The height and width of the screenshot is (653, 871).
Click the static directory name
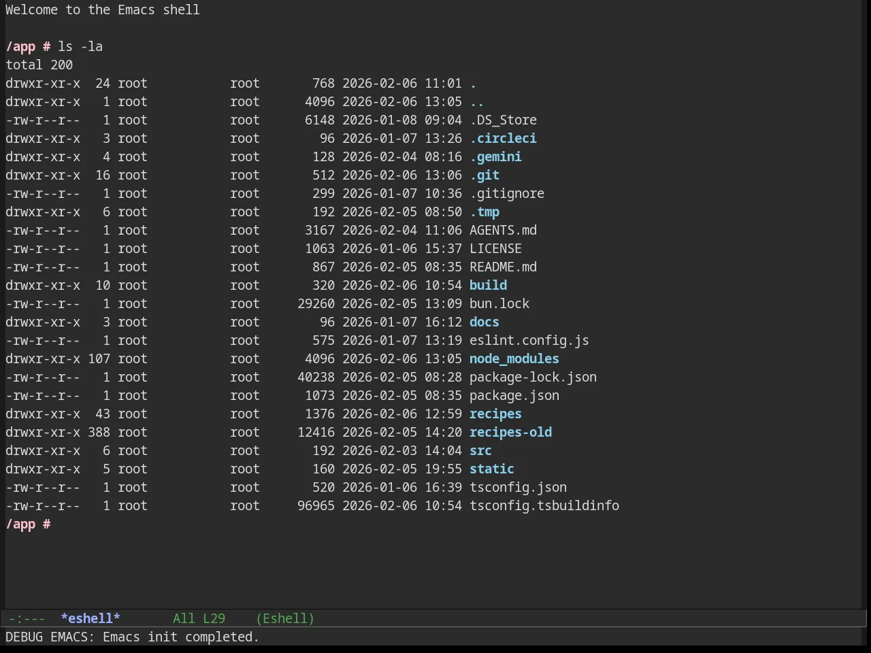pos(492,469)
